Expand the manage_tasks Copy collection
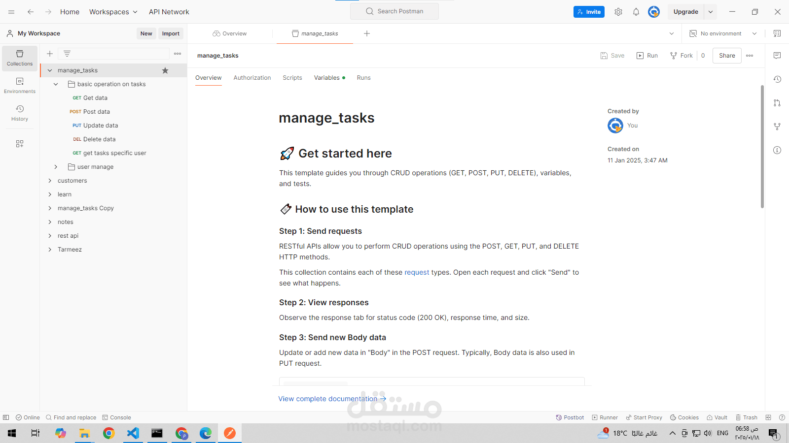 click(x=50, y=208)
